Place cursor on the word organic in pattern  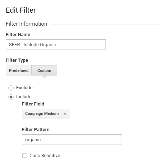coord(33,140)
